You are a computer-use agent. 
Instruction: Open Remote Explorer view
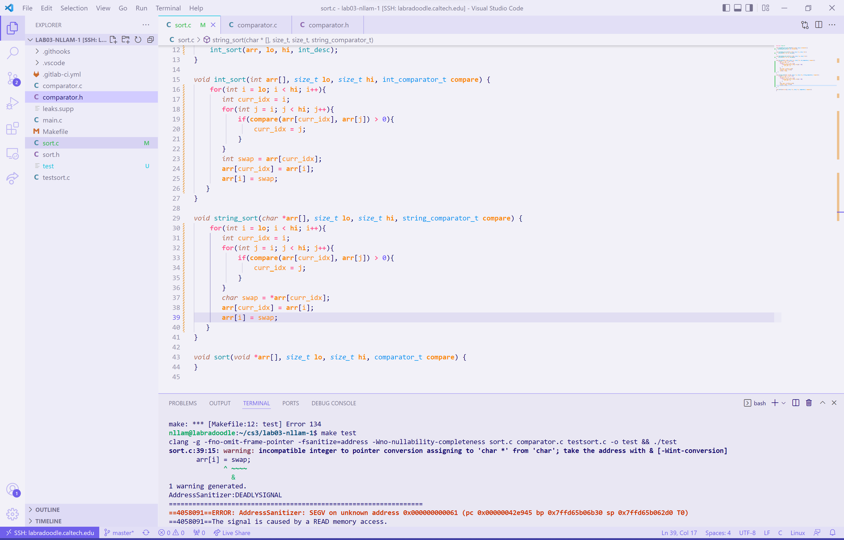(13, 154)
